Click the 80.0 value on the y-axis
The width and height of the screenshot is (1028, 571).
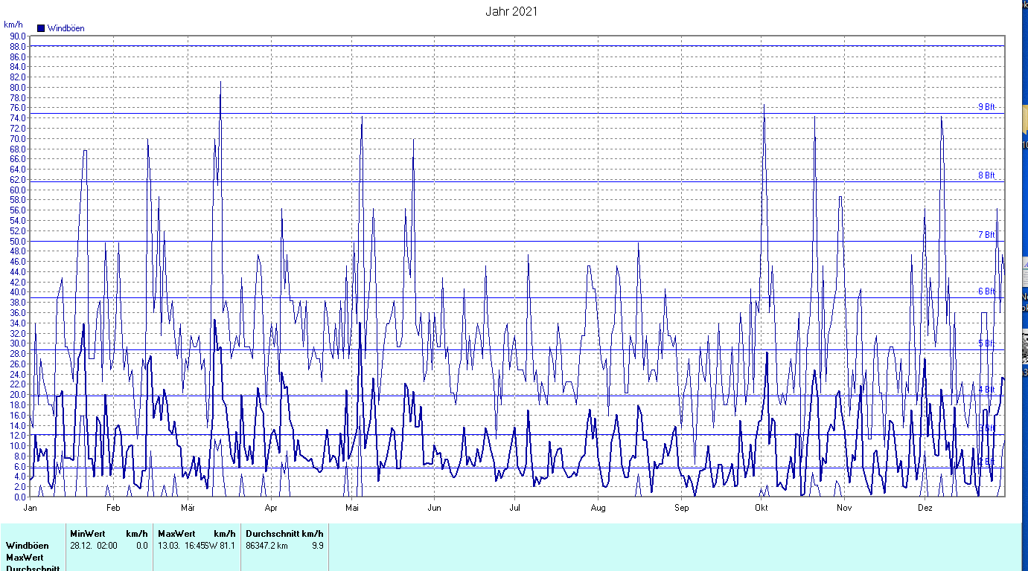18,87
